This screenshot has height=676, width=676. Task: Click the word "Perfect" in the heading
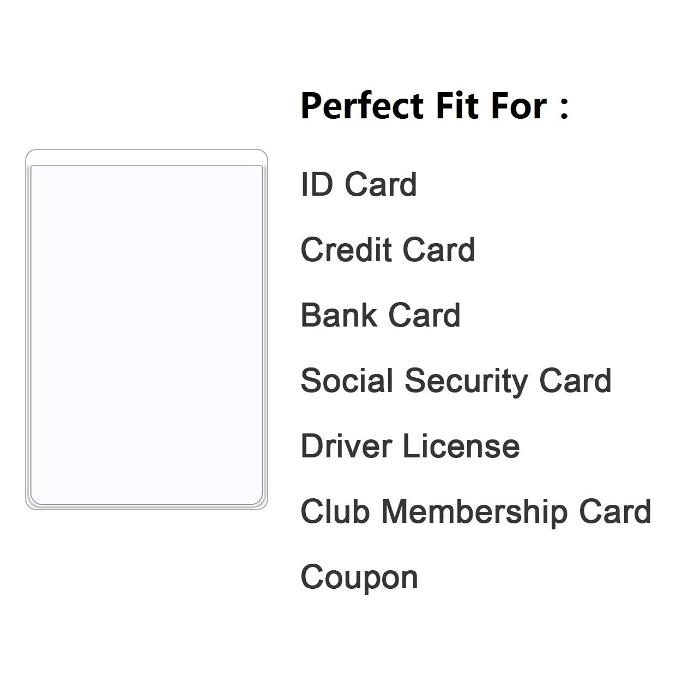coord(362,106)
